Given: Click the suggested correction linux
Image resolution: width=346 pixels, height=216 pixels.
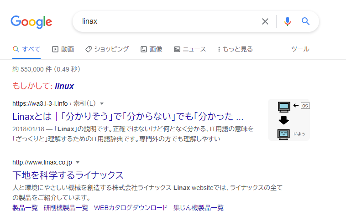Looking at the screenshot, I should (x=64, y=86).
